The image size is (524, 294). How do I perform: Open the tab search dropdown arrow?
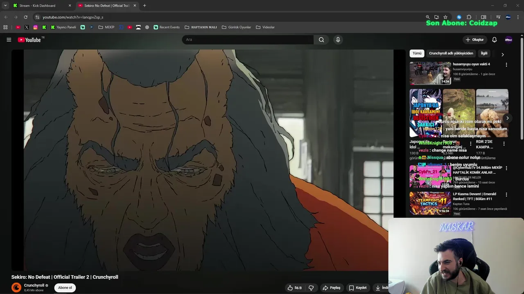tap(5, 6)
